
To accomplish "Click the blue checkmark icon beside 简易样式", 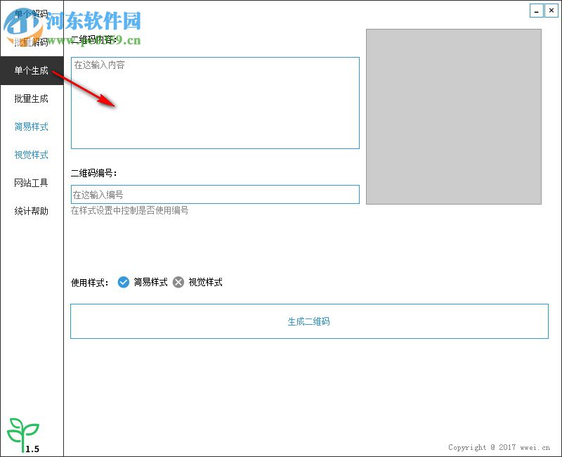I will 122,283.
